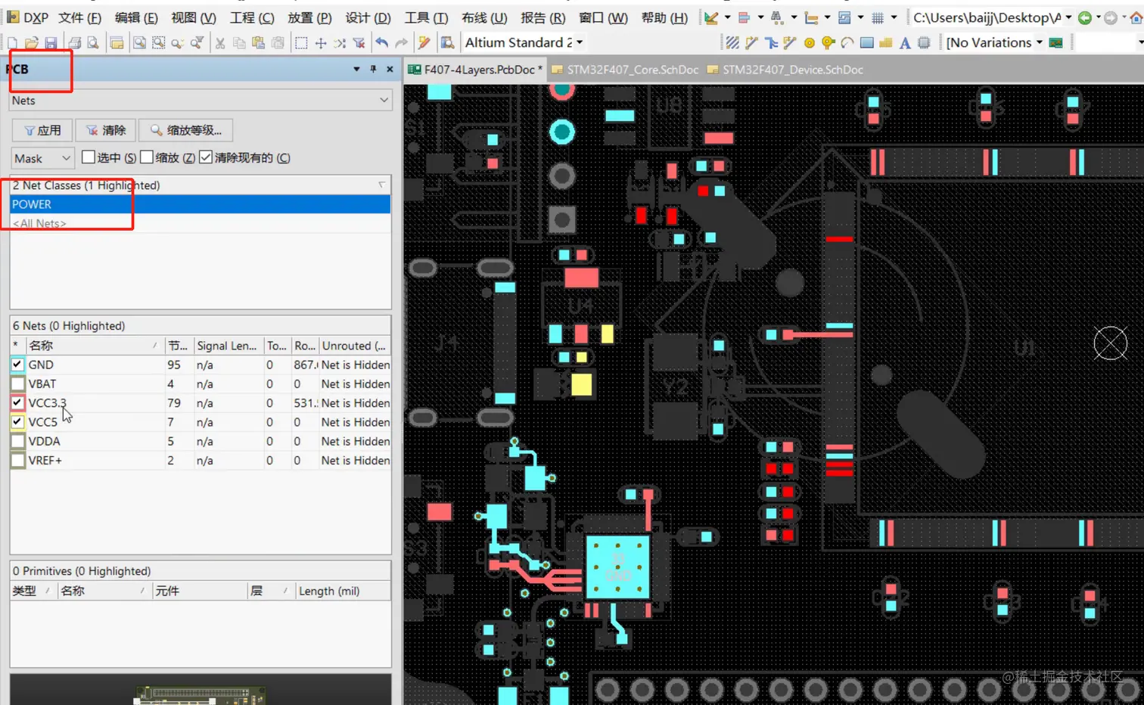Screen dimensions: 1144x705
Task: Open the 布线 (U) menu
Action: (484, 17)
